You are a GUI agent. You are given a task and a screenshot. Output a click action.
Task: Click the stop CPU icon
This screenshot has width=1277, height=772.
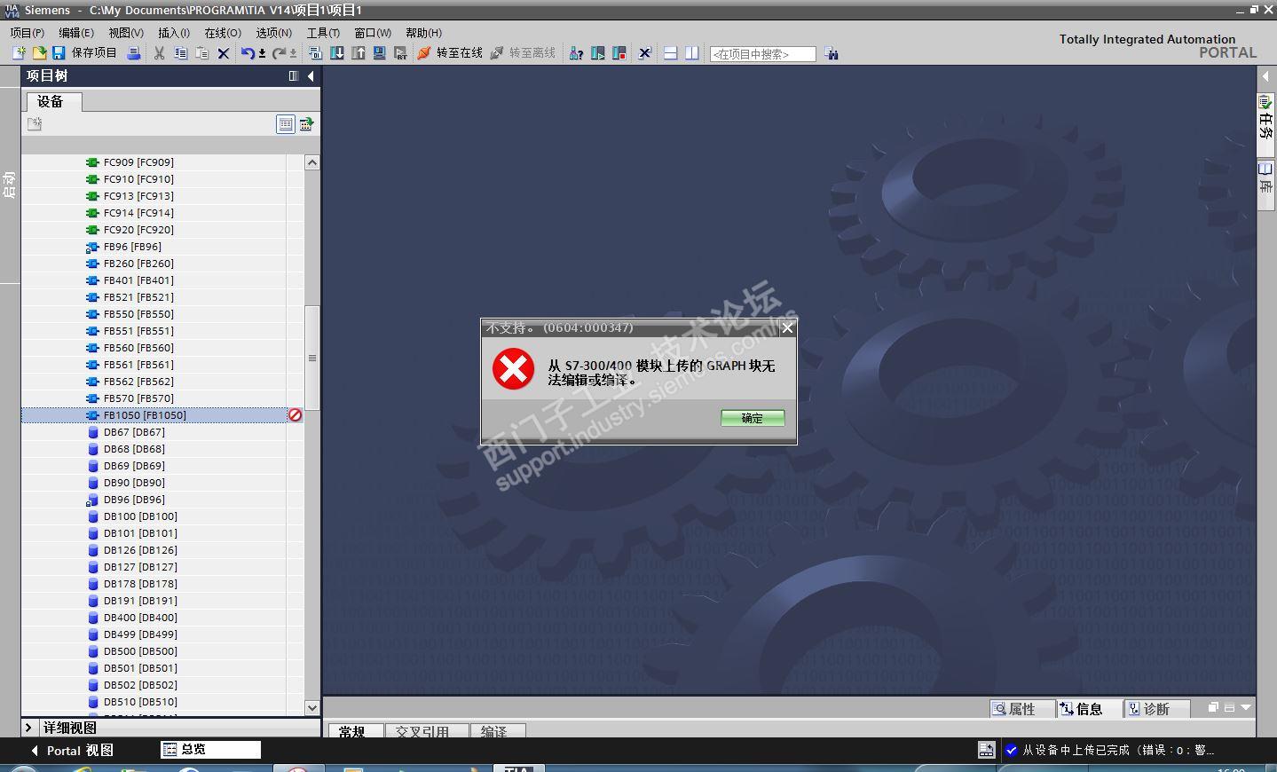click(619, 53)
